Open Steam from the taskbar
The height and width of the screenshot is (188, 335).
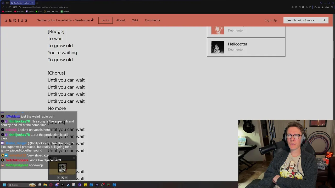(x=68, y=185)
